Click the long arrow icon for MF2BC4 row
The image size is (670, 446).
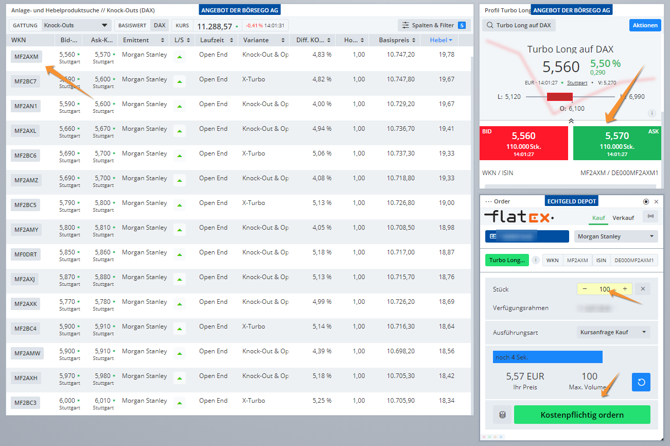point(180,329)
